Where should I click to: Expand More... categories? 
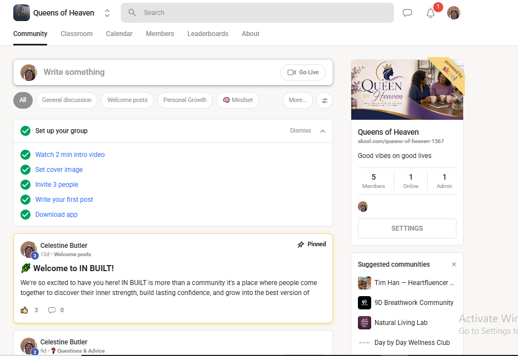coord(298,100)
